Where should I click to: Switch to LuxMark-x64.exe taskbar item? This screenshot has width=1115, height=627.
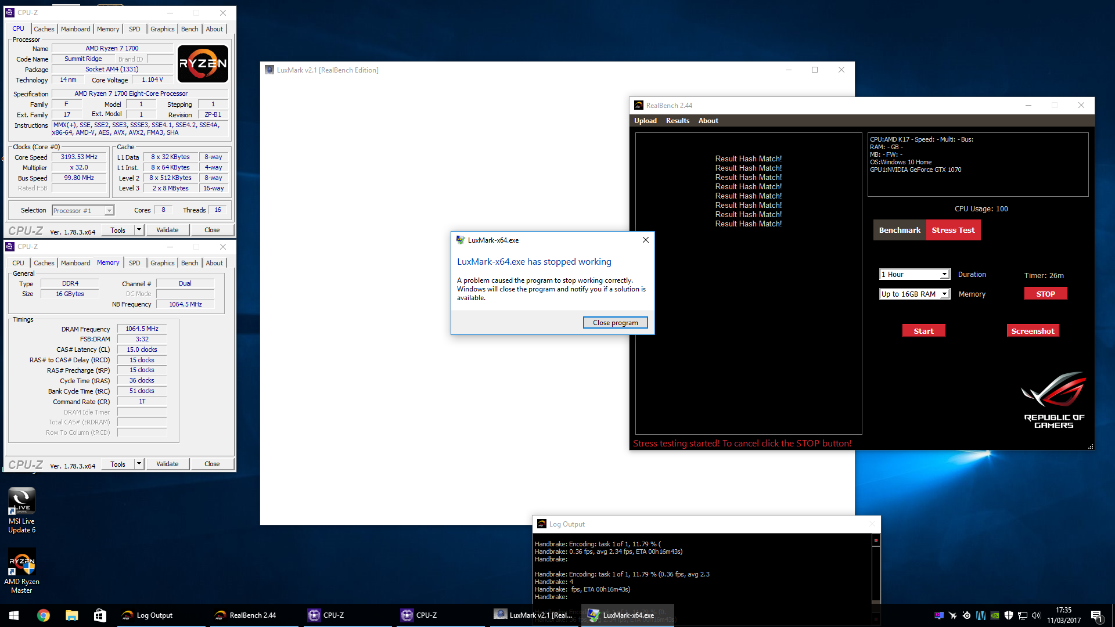click(628, 615)
